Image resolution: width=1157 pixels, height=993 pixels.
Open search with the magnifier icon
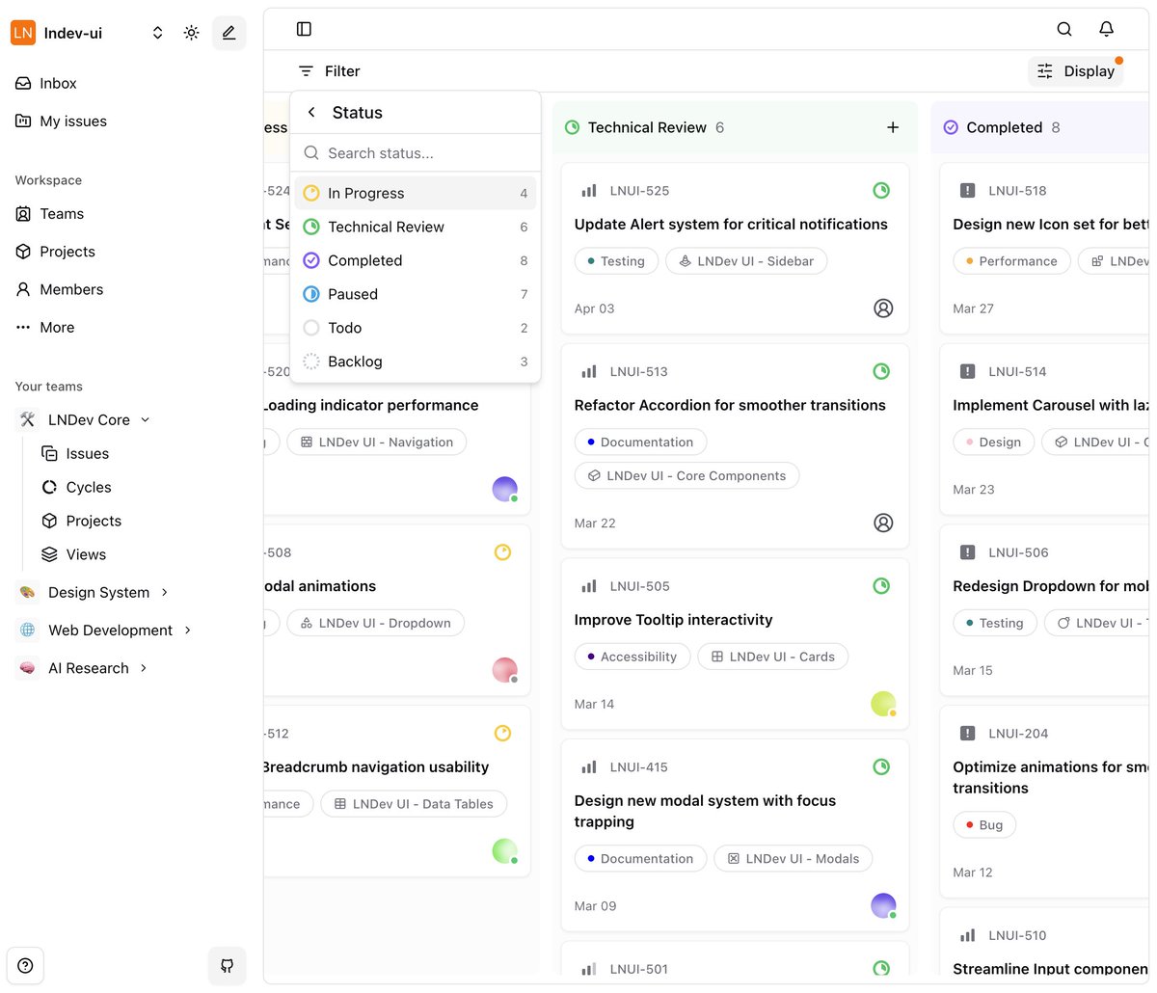point(1064,29)
